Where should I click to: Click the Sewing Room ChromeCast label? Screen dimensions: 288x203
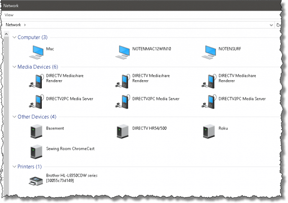point(71,149)
